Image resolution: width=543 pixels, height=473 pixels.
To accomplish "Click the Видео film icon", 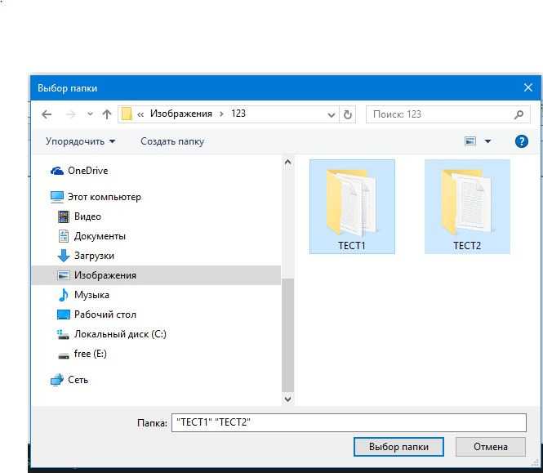I will (64, 216).
